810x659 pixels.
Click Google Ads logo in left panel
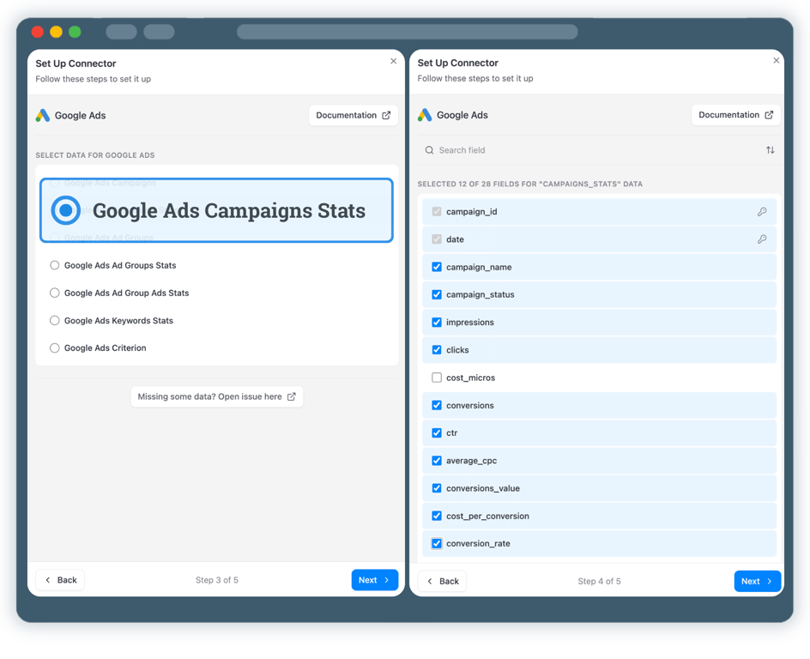point(43,115)
